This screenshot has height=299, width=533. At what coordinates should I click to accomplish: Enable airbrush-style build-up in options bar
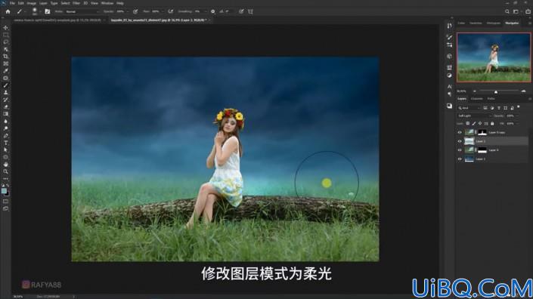tap(171, 11)
